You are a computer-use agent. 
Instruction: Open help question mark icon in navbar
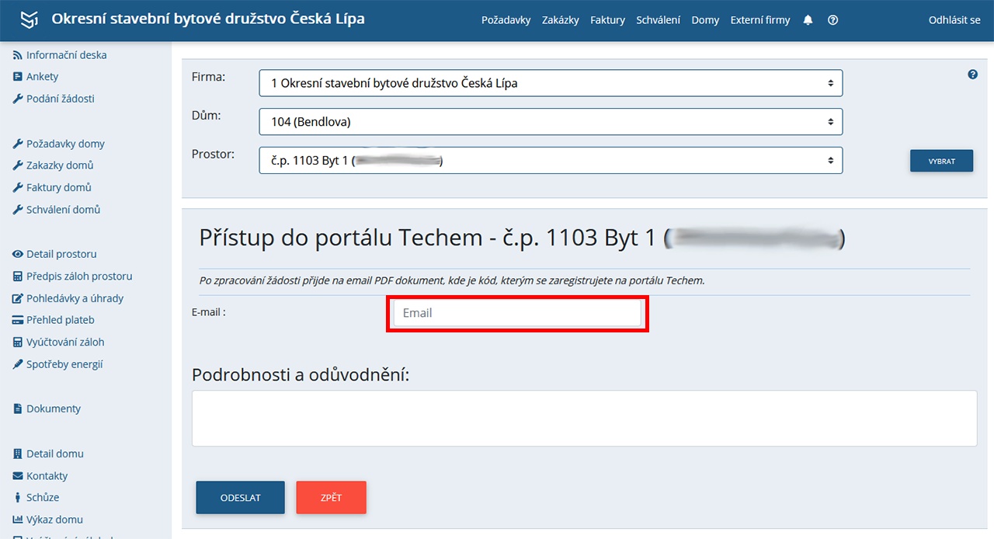tap(832, 20)
